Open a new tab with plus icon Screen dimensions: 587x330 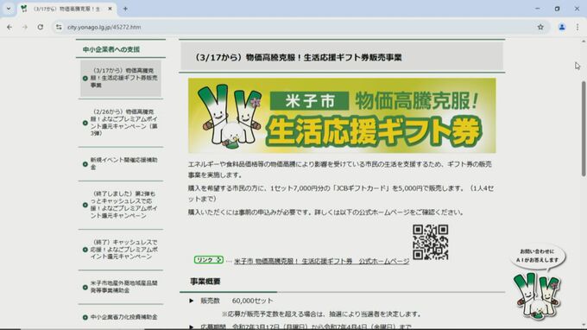click(125, 9)
